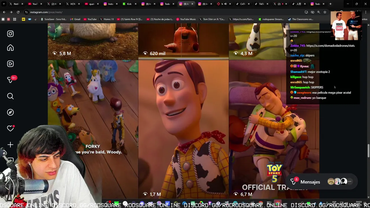Open the Reels section icon in sidebar
Image resolution: width=370 pixels, height=208 pixels.
tap(10, 64)
